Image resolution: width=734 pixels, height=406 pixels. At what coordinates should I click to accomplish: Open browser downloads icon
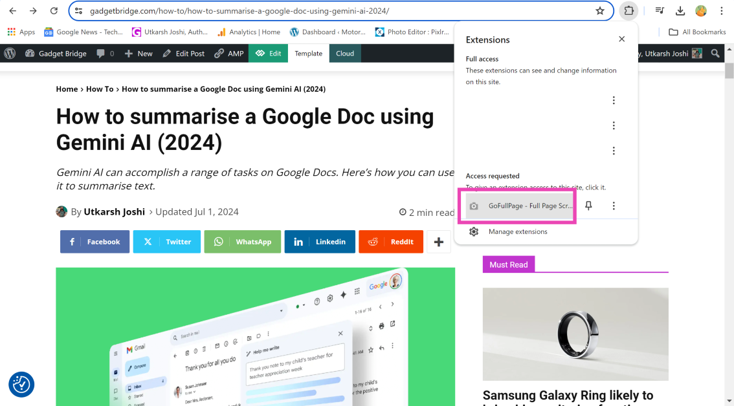680,11
